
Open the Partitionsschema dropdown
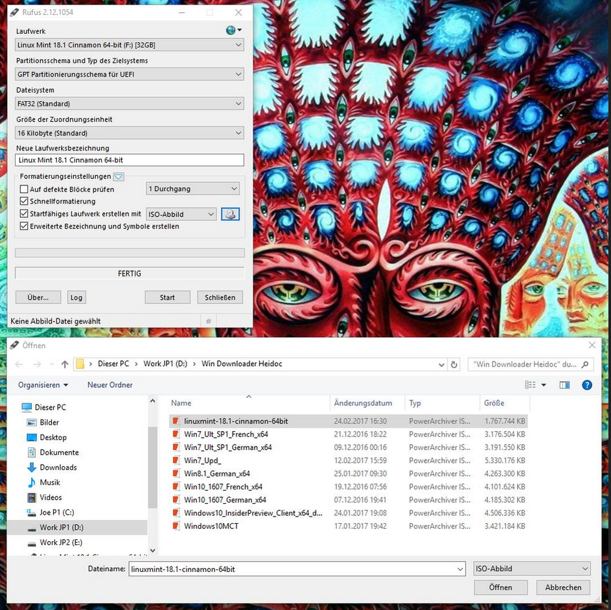tap(130, 74)
